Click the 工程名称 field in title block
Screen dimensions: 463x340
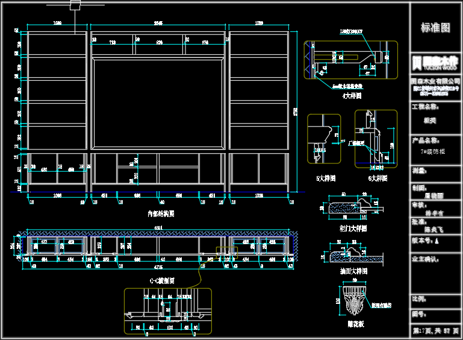pos(426,107)
